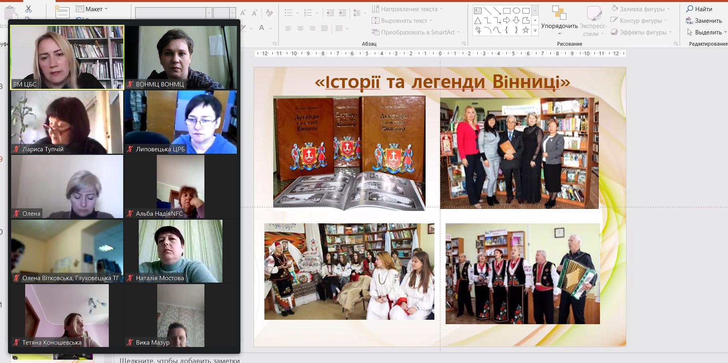Select the Curve shape
This screenshot has height=363, width=728.
(497, 30)
